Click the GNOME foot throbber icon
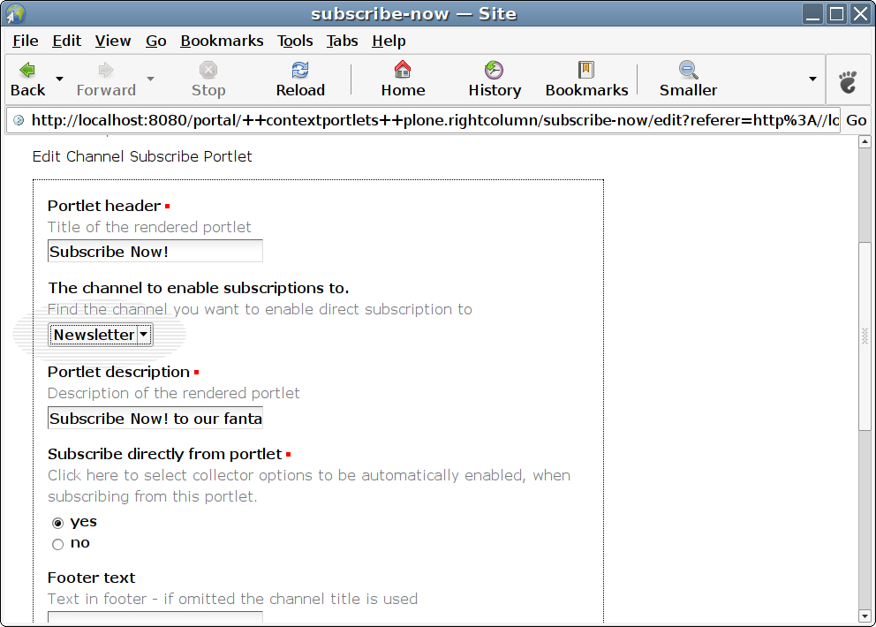This screenshot has height=627, width=876. pos(848,82)
